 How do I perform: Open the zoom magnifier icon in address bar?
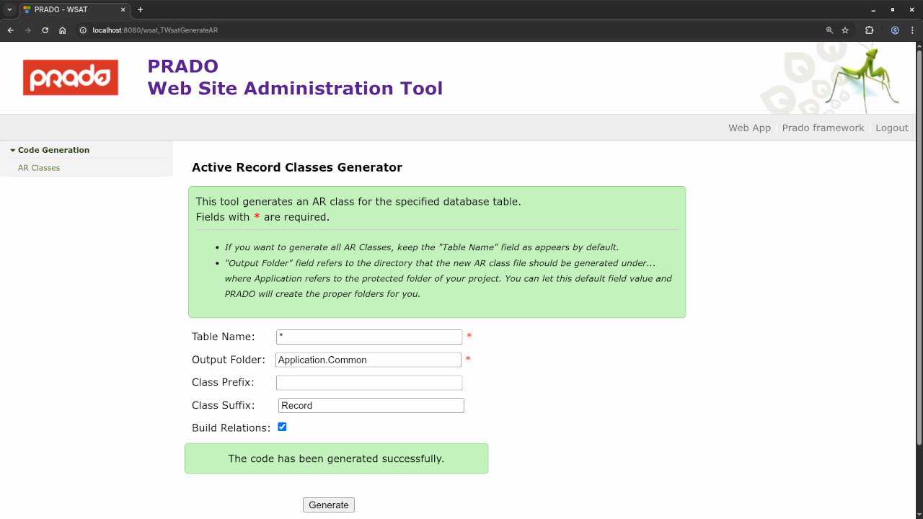click(829, 30)
